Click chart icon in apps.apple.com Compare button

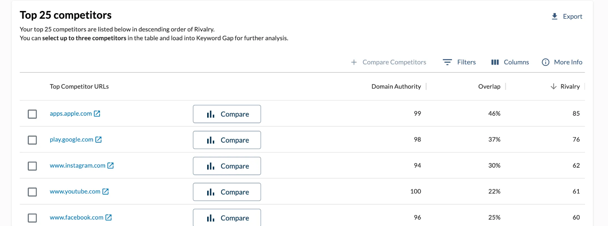(211, 114)
